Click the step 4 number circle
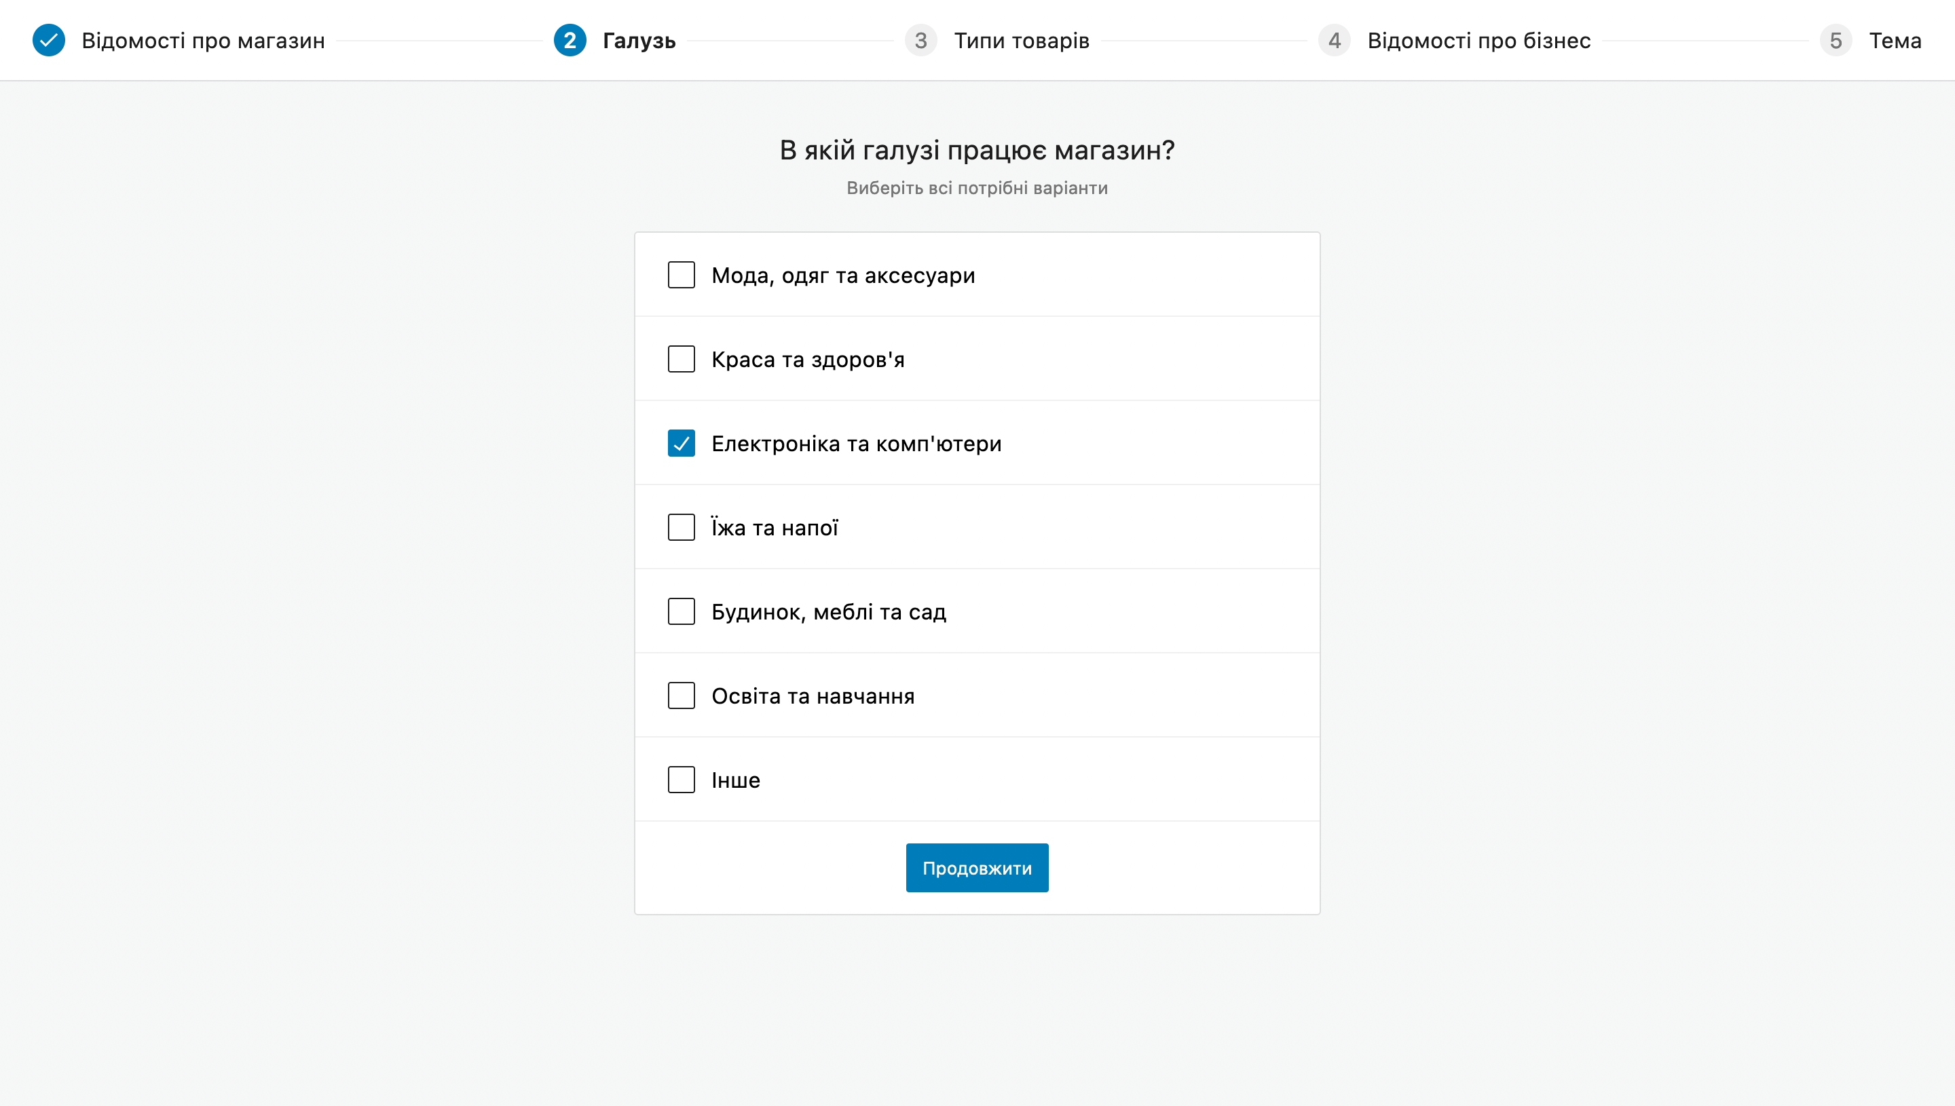Screen dimensions: 1955x1106 [1335, 40]
